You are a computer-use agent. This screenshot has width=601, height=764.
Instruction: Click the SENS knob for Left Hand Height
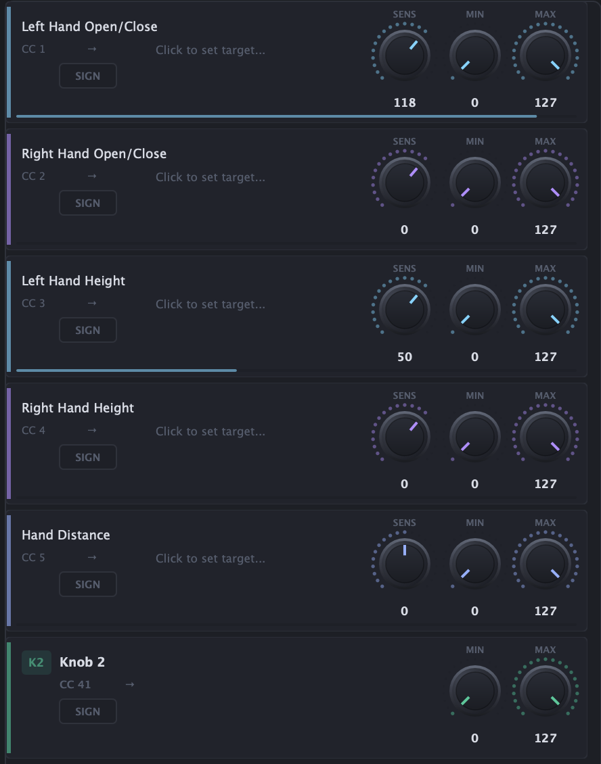point(405,310)
